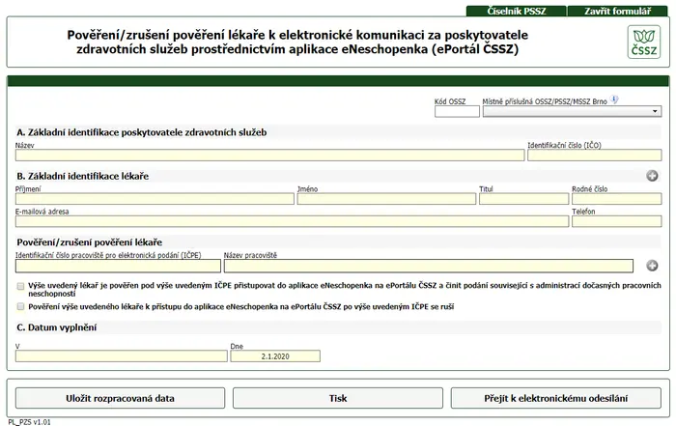
Task: Click the Dne date field showing 2.1.2020
Action: click(275, 356)
